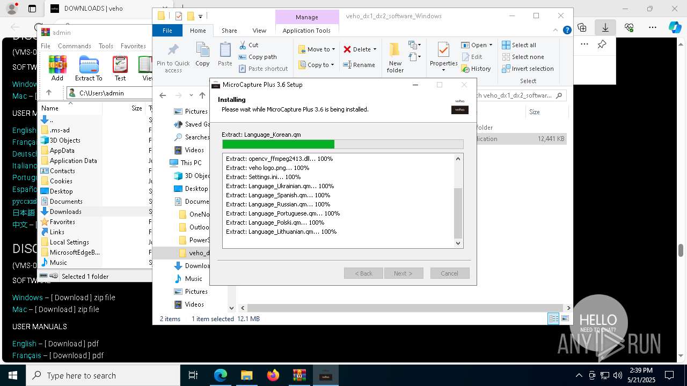This screenshot has width=687, height=386.
Task: Open Quick Access Toolbar customize dropdown
Action: tap(201, 16)
